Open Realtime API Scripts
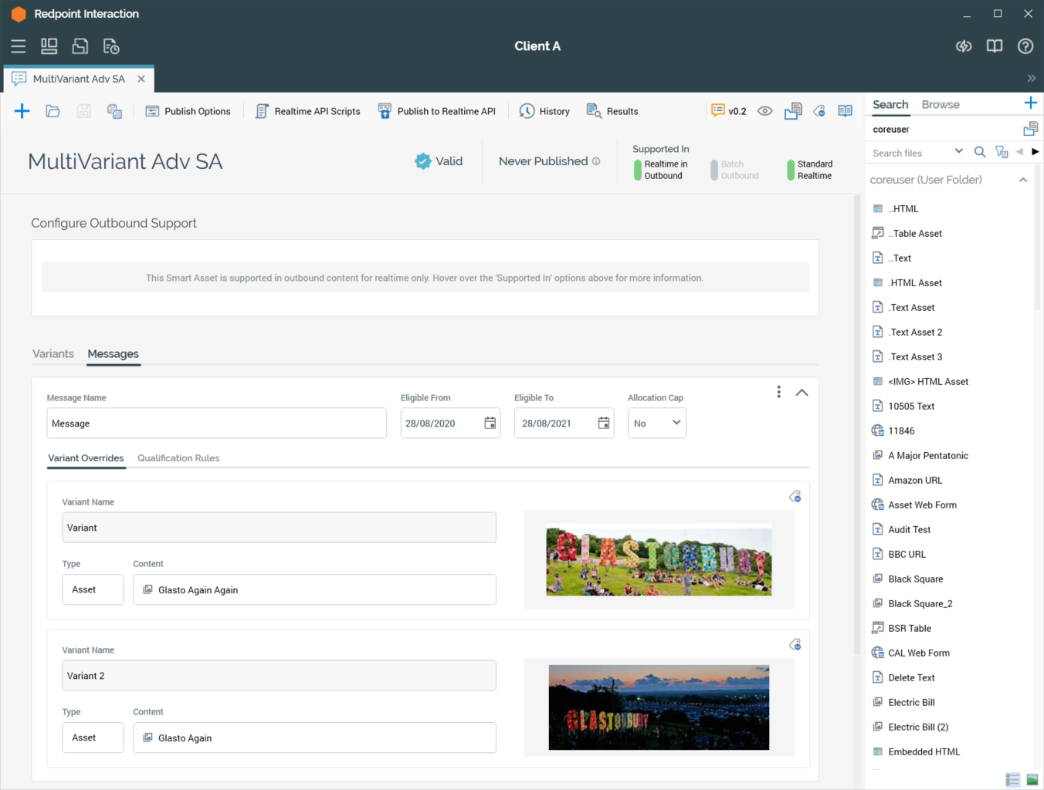The height and width of the screenshot is (790, 1044). (307, 111)
